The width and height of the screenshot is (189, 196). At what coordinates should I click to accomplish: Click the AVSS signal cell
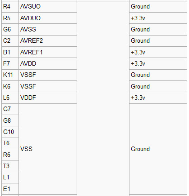tap(48, 30)
